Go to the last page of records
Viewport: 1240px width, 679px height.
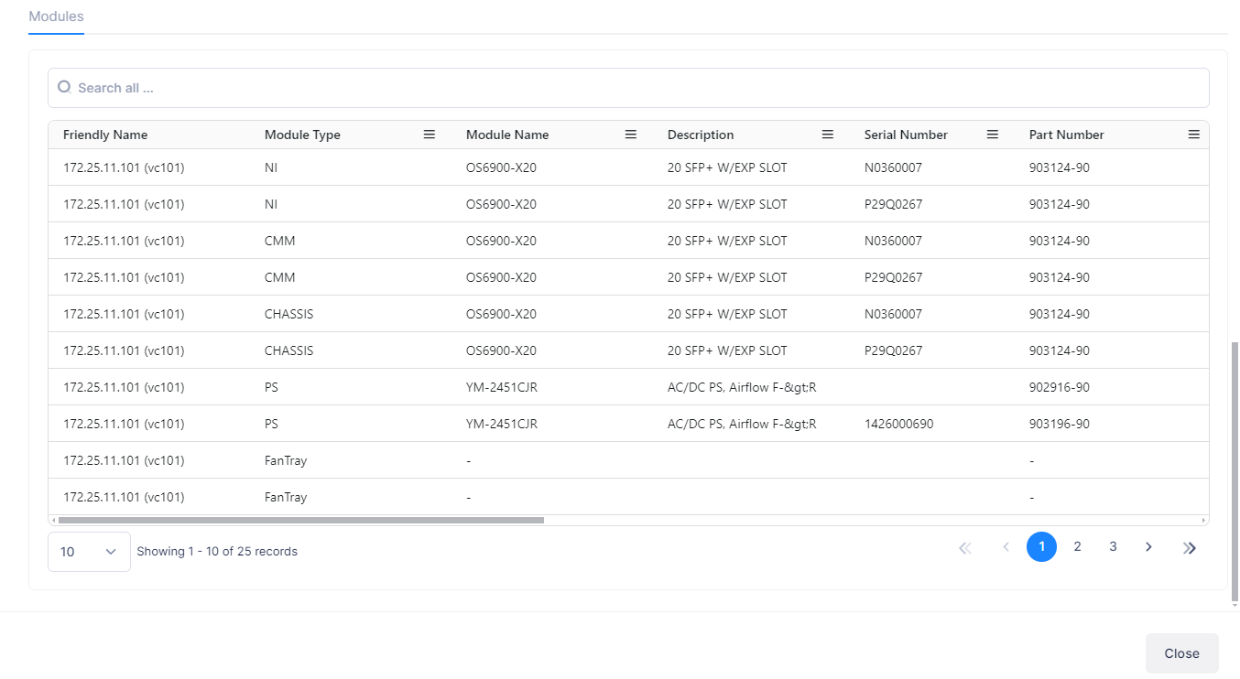[1190, 548]
